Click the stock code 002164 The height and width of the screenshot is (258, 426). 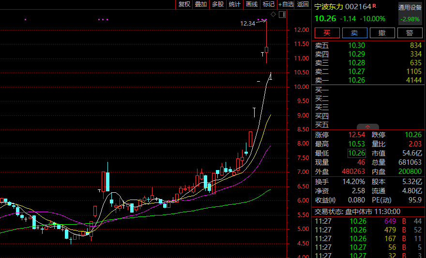pyautogui.click(x=358, y=6)
